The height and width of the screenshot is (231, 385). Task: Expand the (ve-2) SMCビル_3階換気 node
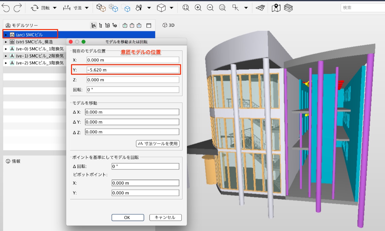pyautogui.click(x=6, y=63)
